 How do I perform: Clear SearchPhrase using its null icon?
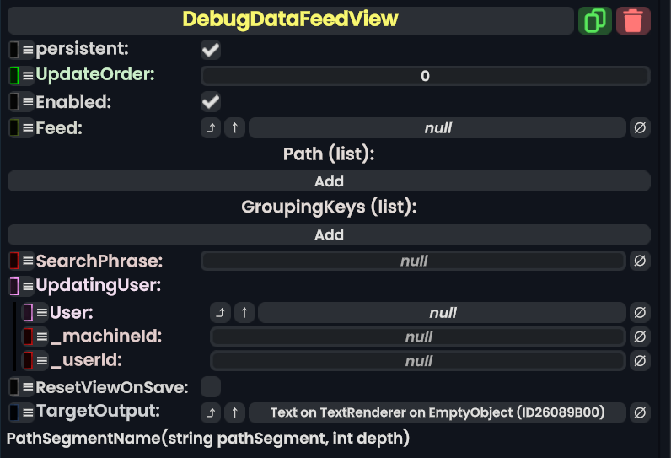tap(640, 261)
